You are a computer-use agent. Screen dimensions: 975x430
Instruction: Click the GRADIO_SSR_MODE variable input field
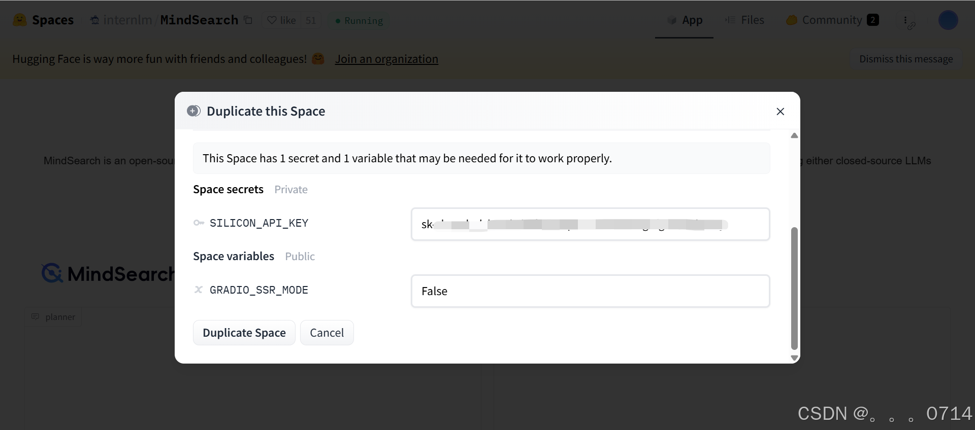[590, 291]
